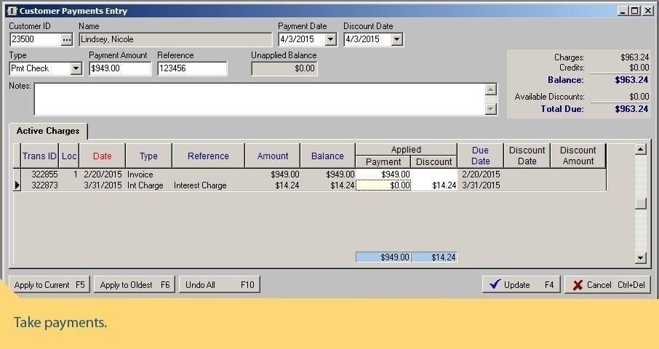
Task: Open the payment Type dropdown
Action: (x=76, y=68)
